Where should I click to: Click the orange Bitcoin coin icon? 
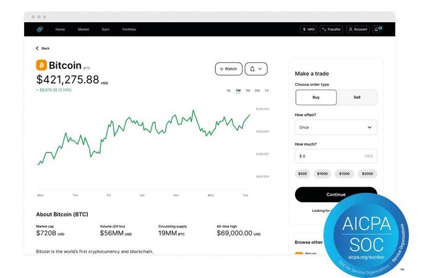pos(41,65)
